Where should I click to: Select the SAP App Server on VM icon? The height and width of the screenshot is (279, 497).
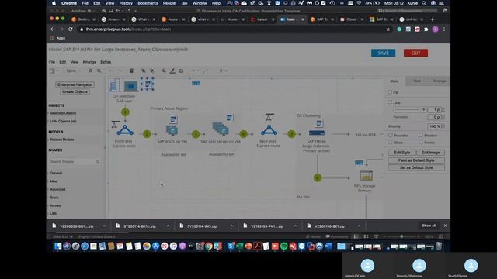[221, 129]
